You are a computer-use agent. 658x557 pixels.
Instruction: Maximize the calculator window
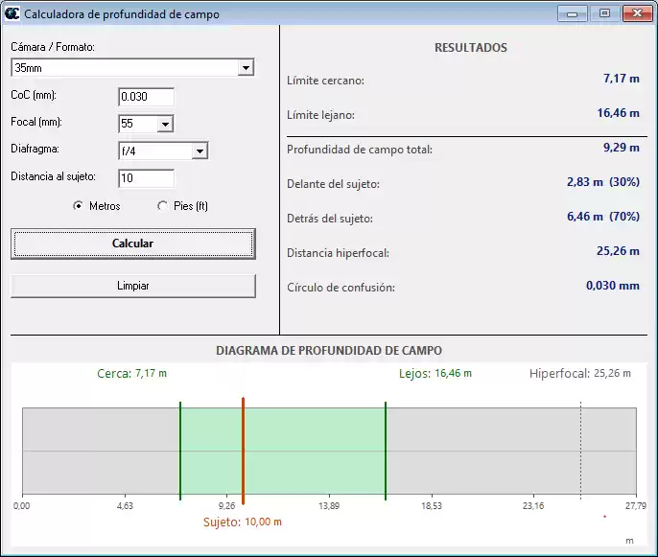coord(604,13)
